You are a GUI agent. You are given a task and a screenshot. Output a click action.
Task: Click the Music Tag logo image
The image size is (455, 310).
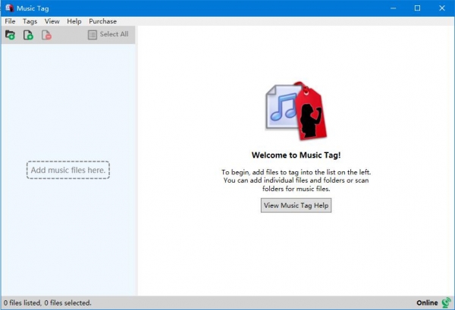click(296, 111)
